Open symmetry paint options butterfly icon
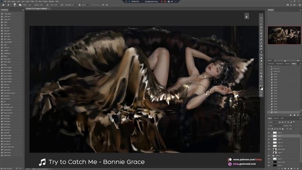The image size is (302, 170). click(x=107, y=5)
